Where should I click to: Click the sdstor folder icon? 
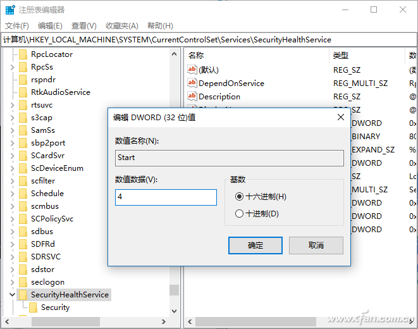click(23, 270)
